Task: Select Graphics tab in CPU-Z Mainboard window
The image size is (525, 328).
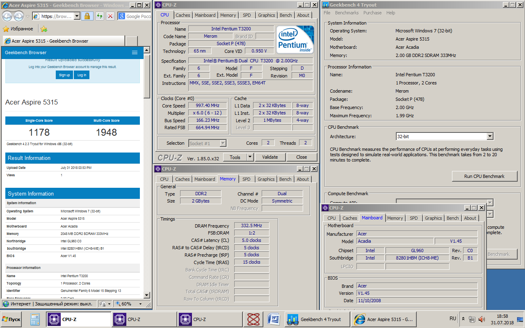Action: (x=434, y=218)
